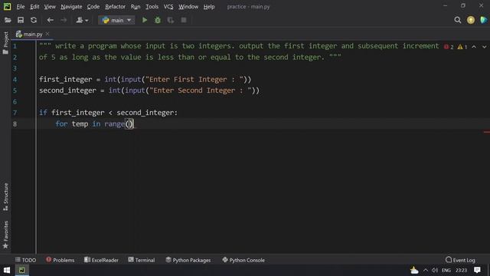Open the Problems tool window
Image resolution: width=490 pixels, height=276 pixels.
pos(60,260)
